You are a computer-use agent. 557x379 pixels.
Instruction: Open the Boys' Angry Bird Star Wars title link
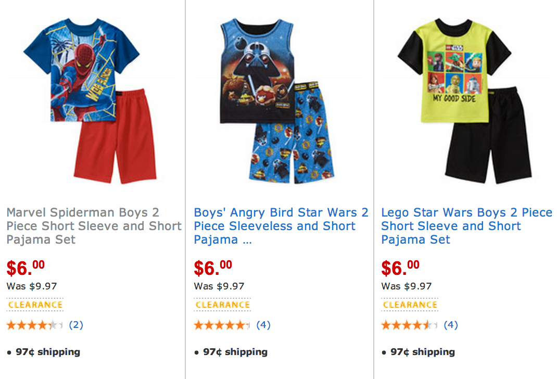pyautogui.click(x=281, y=226)
